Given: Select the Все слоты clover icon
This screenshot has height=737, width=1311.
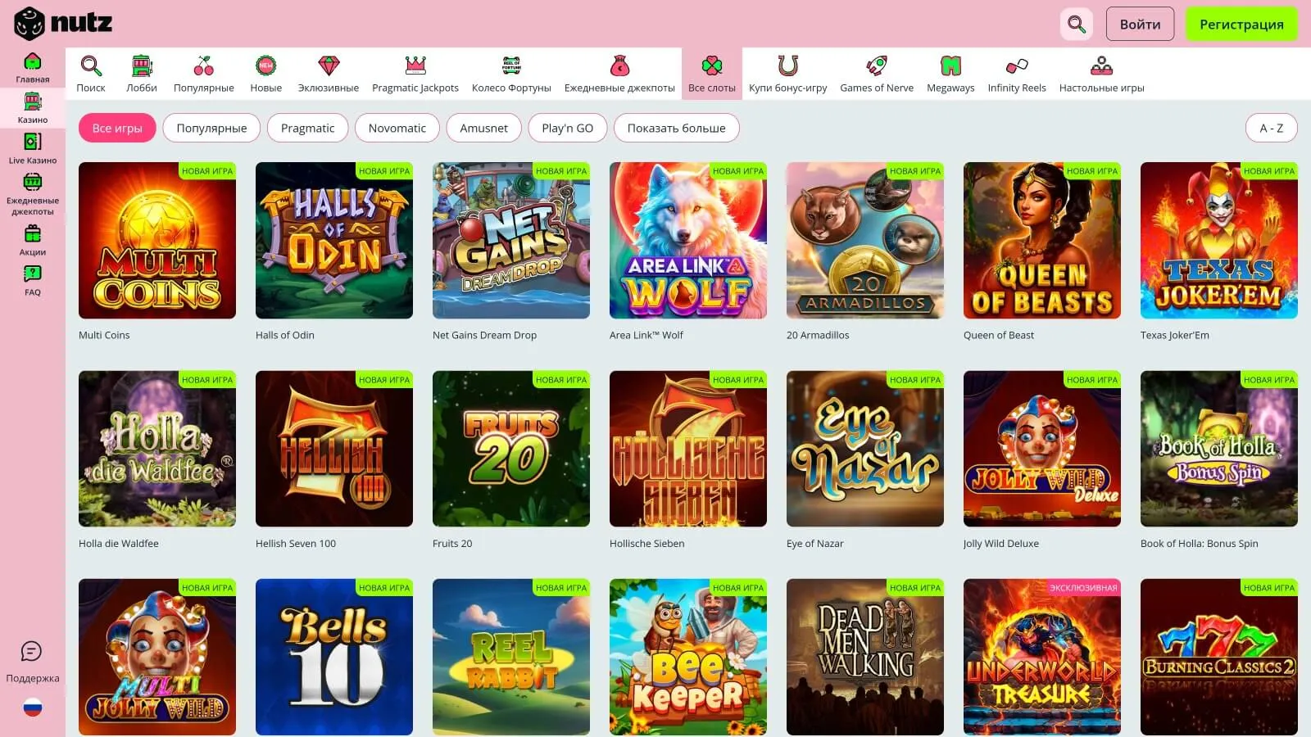Looking at the screenshot, I should (x=712, y=66).
